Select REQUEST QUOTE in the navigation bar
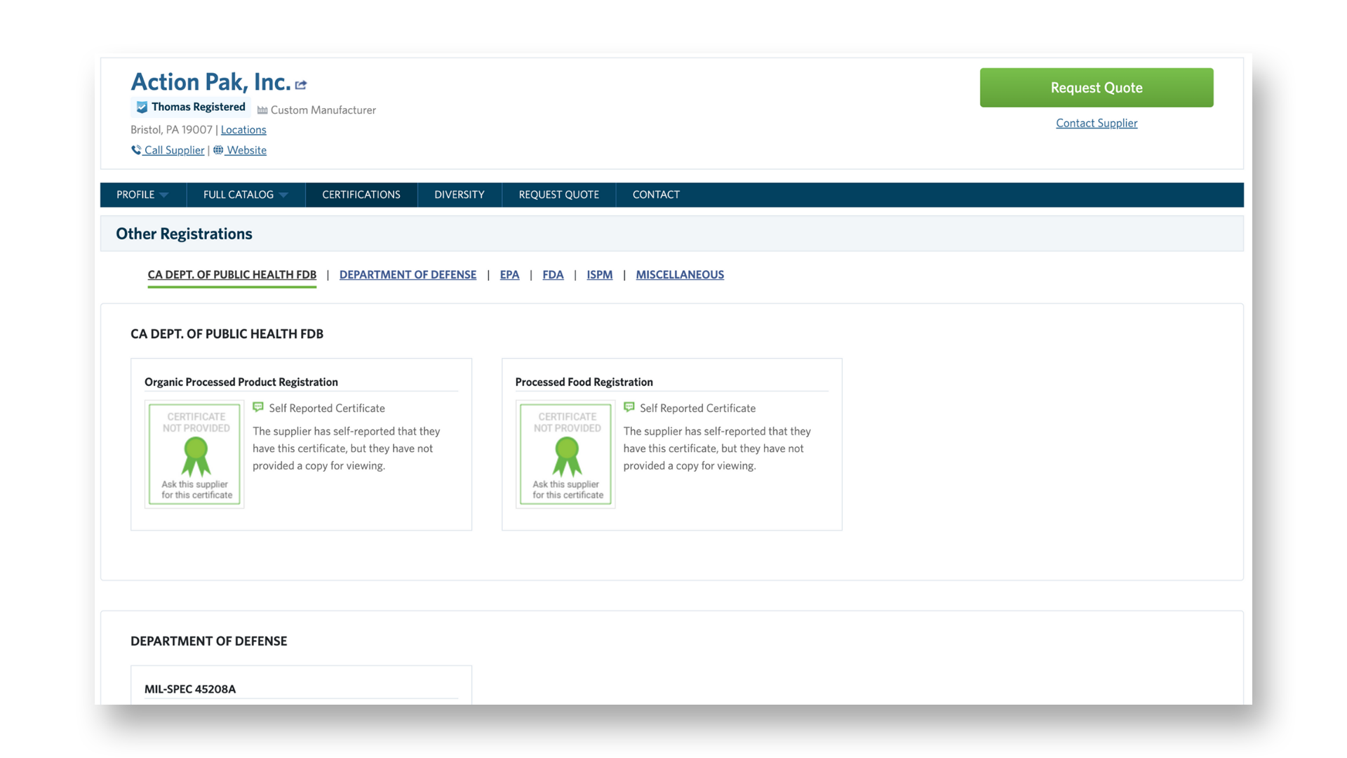The height and width of the screenshot is (758, 1347). click(559, 195)
